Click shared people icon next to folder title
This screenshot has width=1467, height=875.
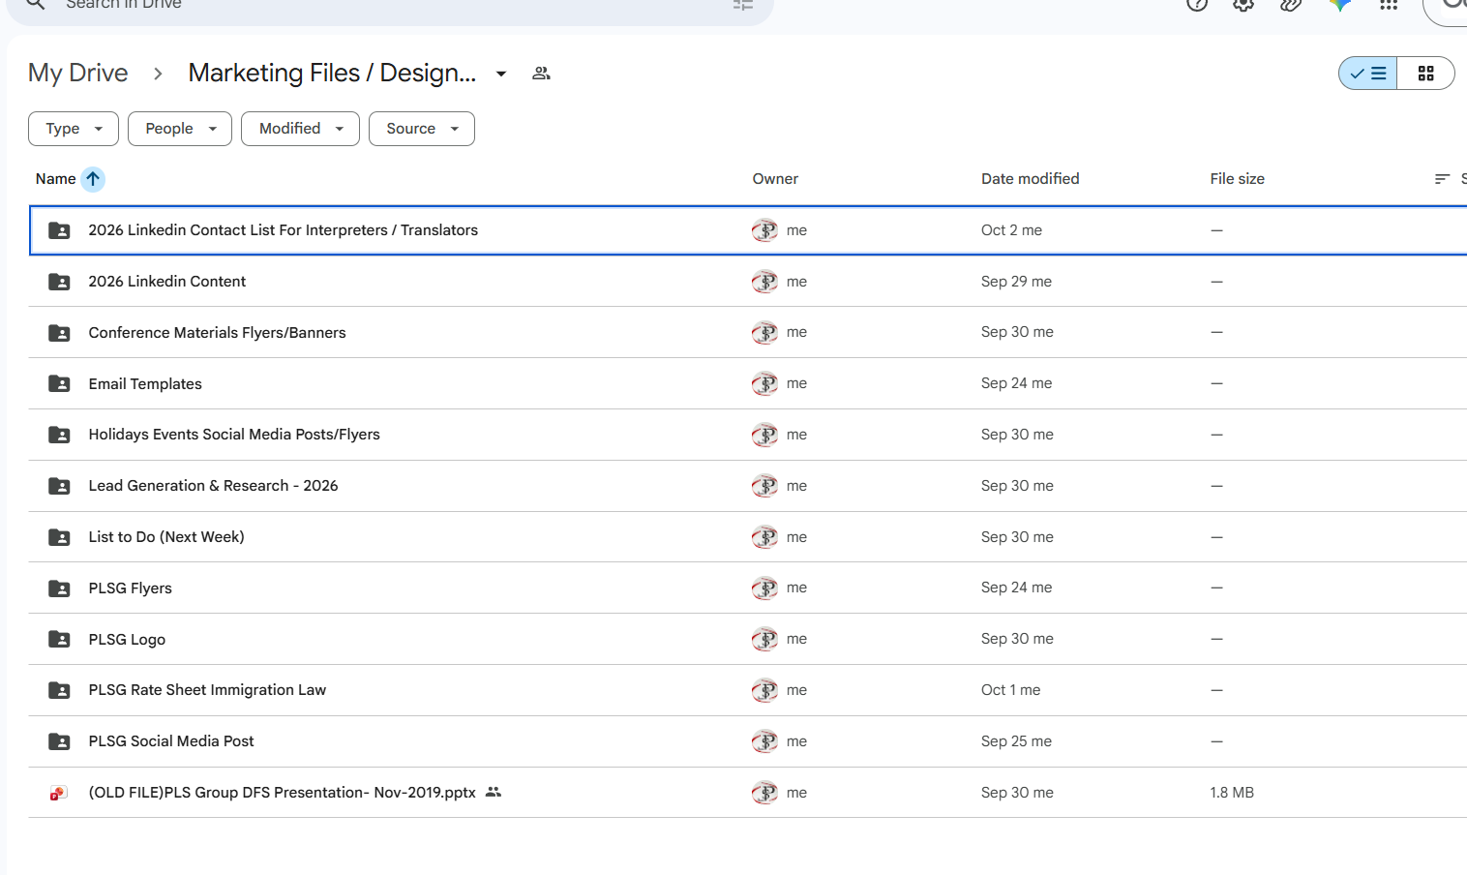point(542,74)
